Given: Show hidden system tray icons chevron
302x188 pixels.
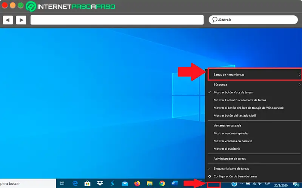Looking at the screenshot, I should [242, 184].
